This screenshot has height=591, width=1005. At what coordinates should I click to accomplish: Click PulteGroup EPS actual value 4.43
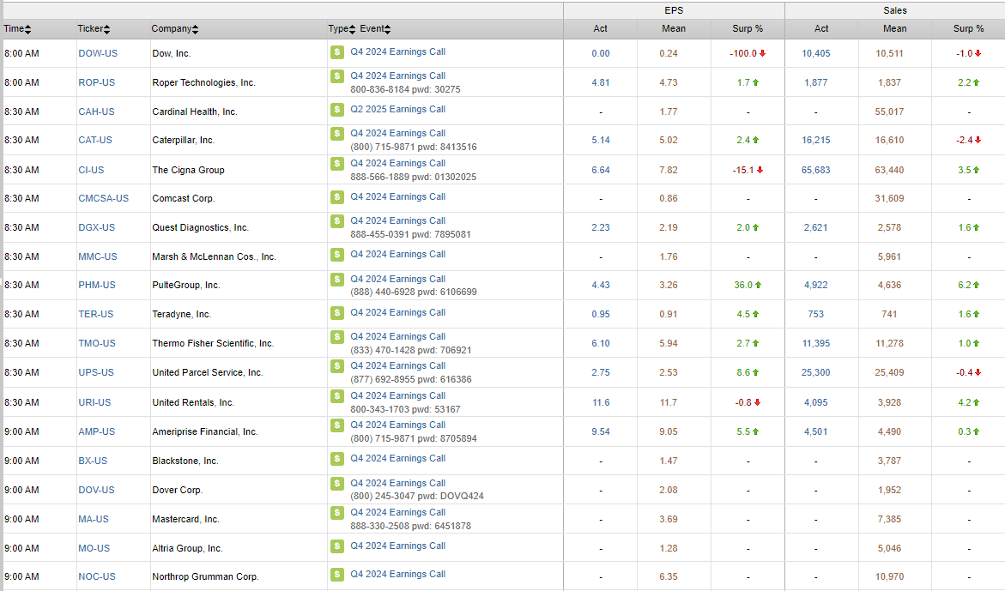601,285
